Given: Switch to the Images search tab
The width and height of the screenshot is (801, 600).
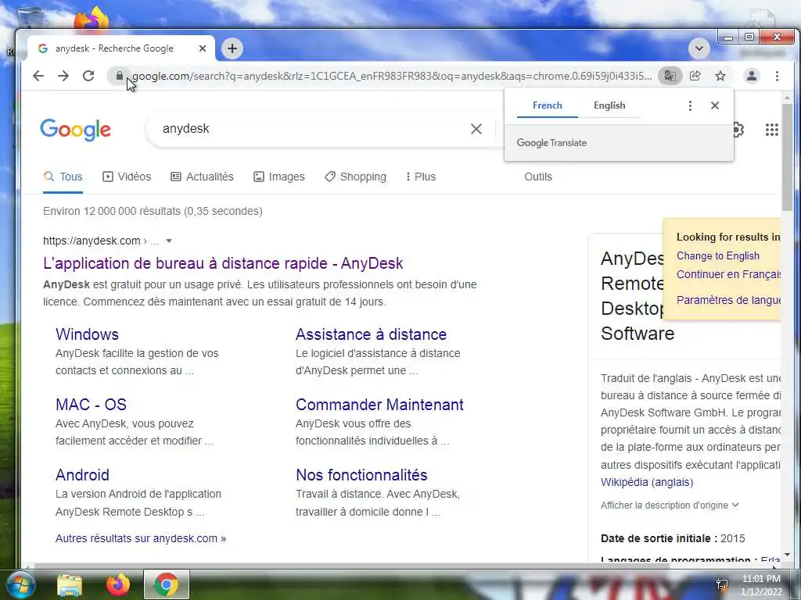Looking at the screenshot, I should (279, 177).
